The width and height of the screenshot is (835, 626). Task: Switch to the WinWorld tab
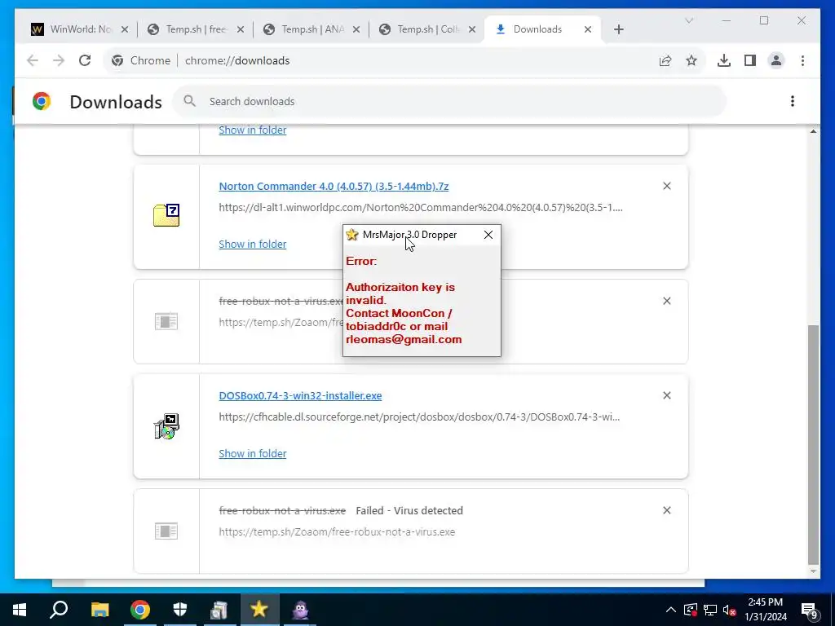tap(80, 29)
